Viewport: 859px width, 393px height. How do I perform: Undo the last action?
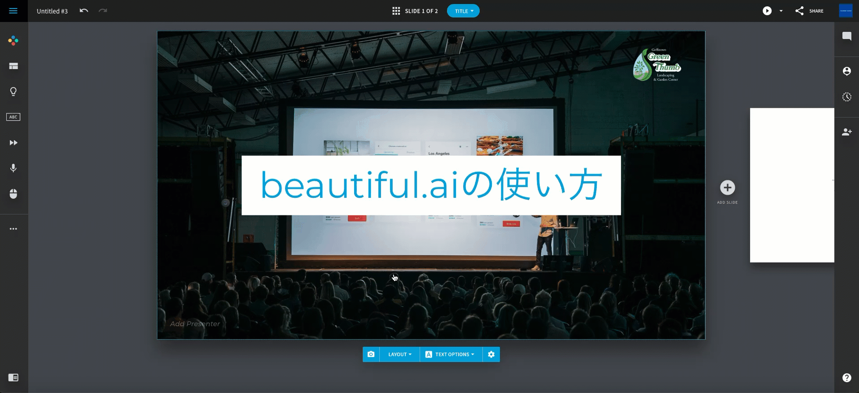[x=84, y=11]
